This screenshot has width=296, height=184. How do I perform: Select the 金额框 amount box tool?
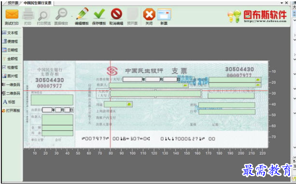10,59
